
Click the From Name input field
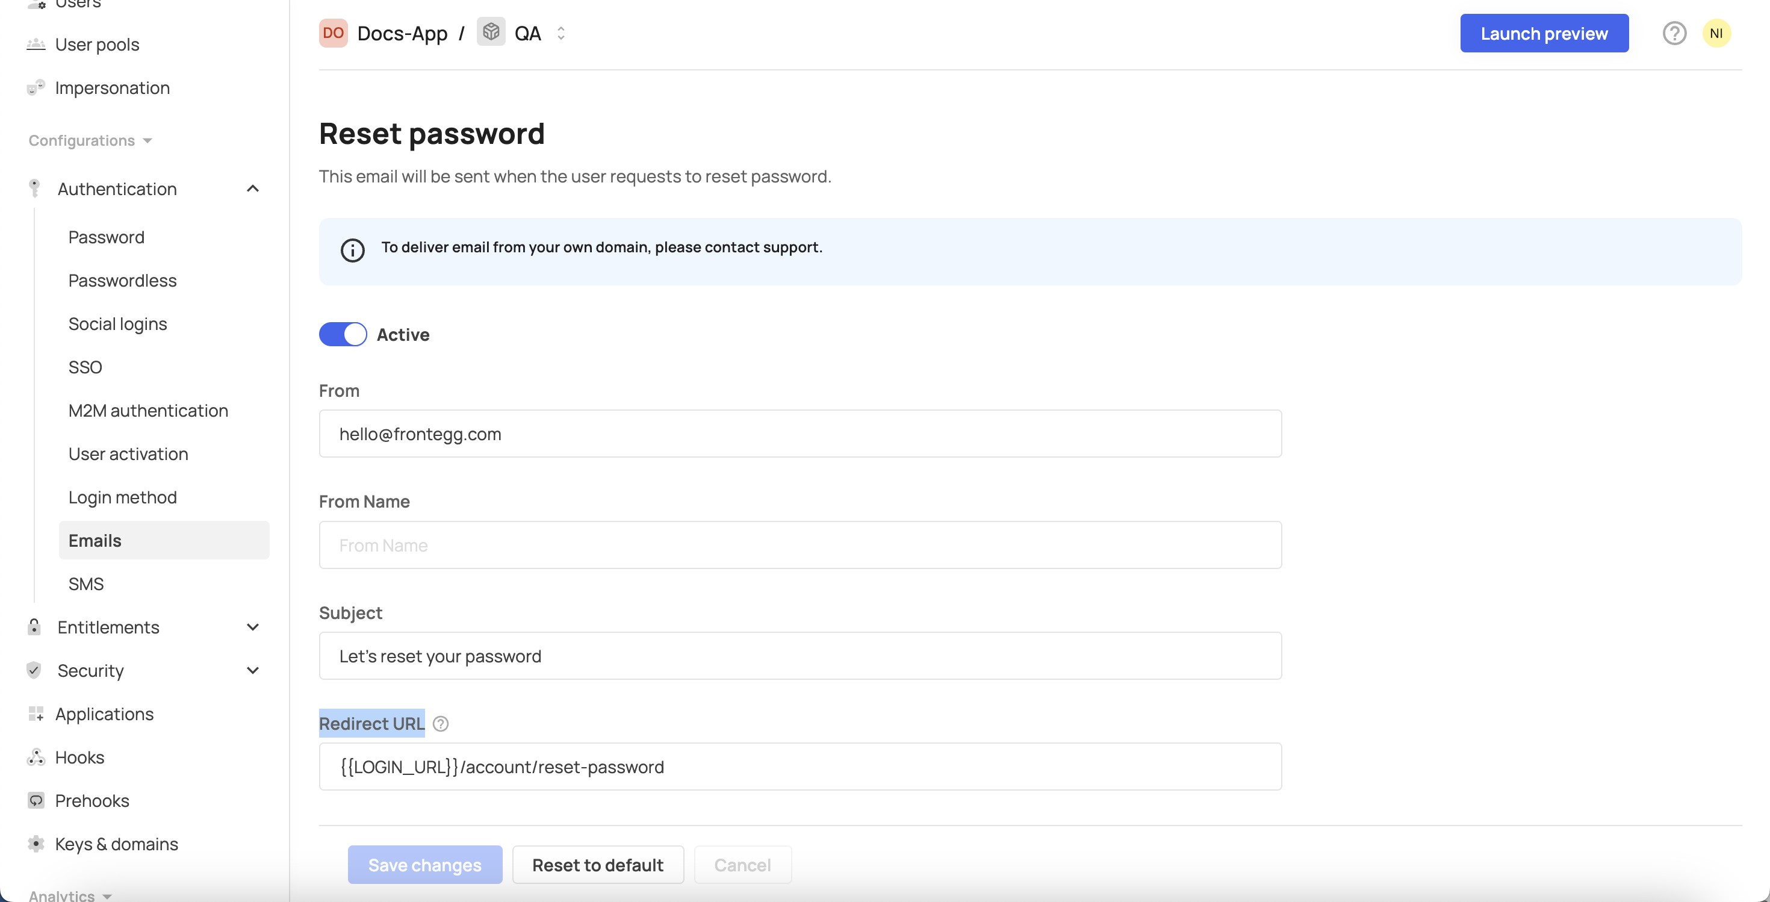point(800,545)
